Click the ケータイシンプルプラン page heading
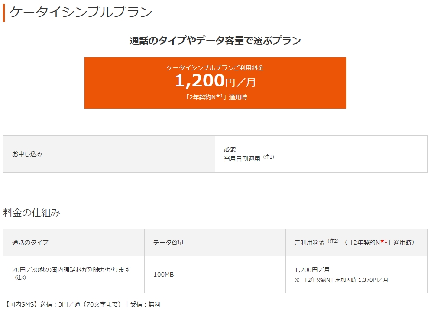431x310 pixels. pos(81,13)
